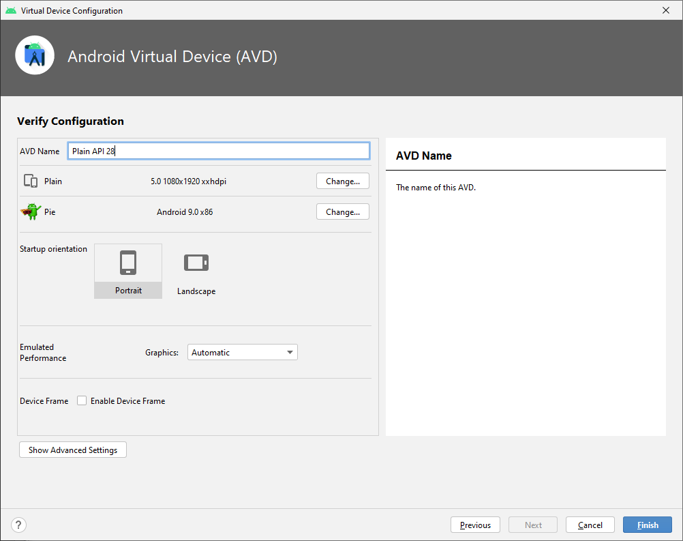The width and height of the screenshot is (683, 541).
Task: Select the Portrait phone icon
Action: click(128, 263)
